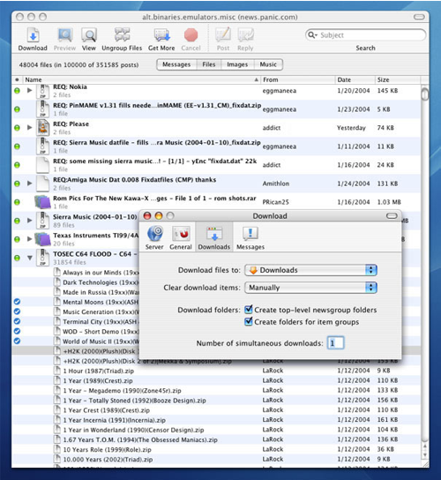
Task: Switch to the Images filter tab
Action: [x=237, y=64]
